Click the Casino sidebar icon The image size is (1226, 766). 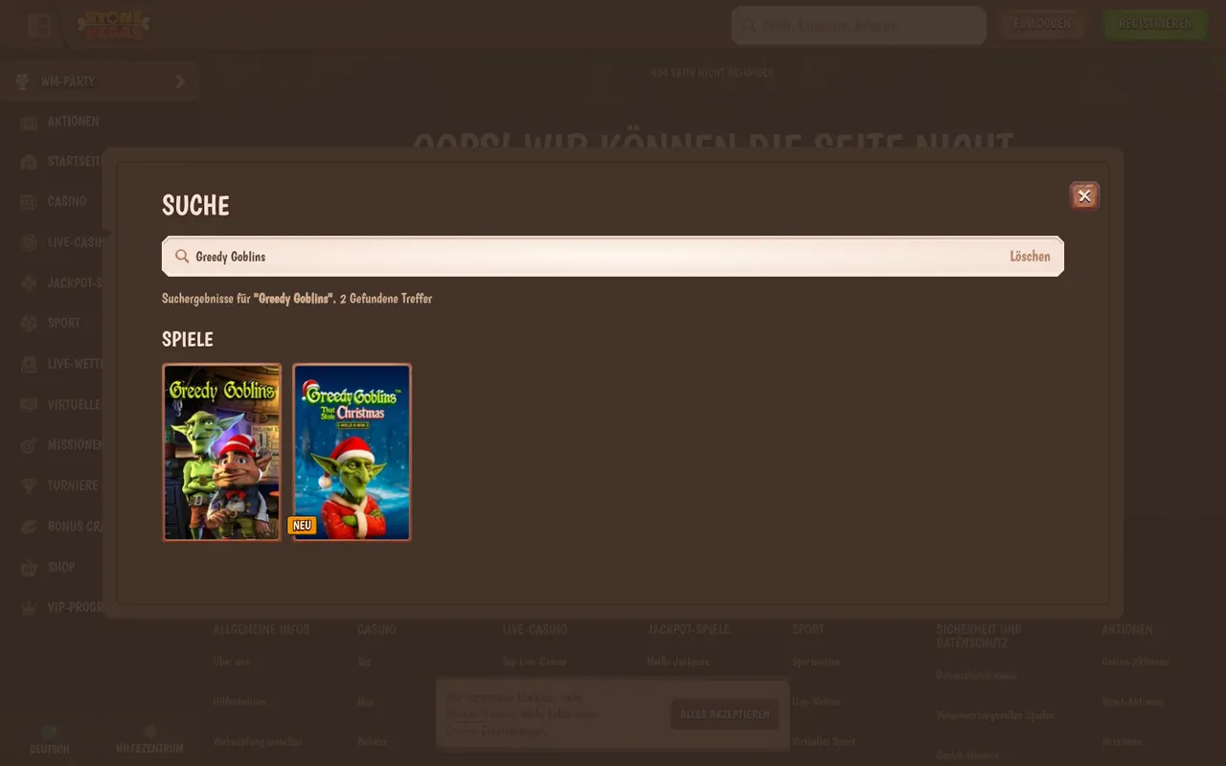pos(29,202)
